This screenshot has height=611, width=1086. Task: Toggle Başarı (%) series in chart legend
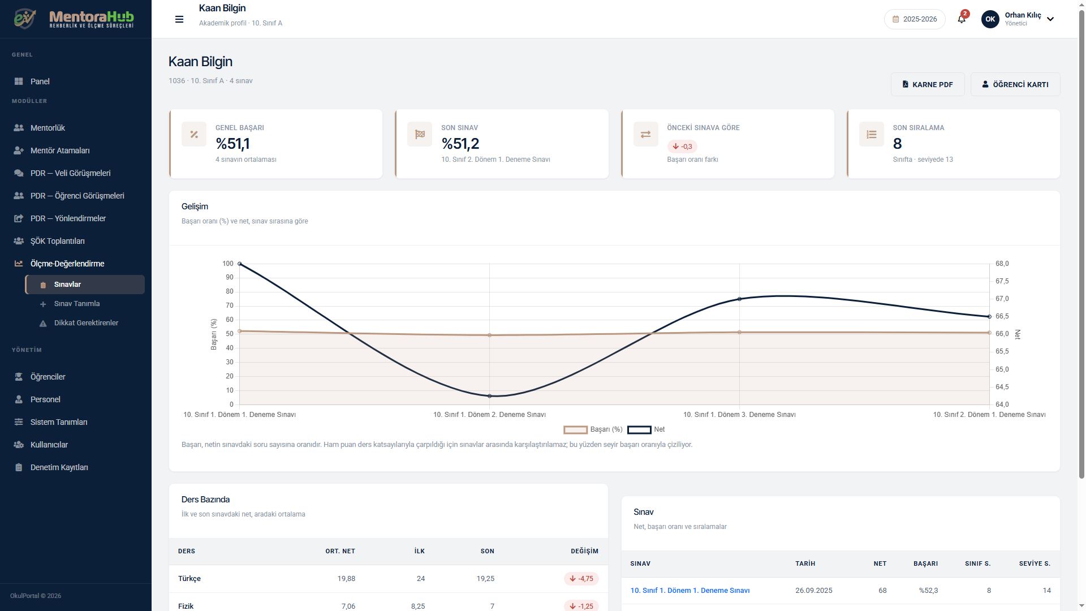(x=593, y=430)
